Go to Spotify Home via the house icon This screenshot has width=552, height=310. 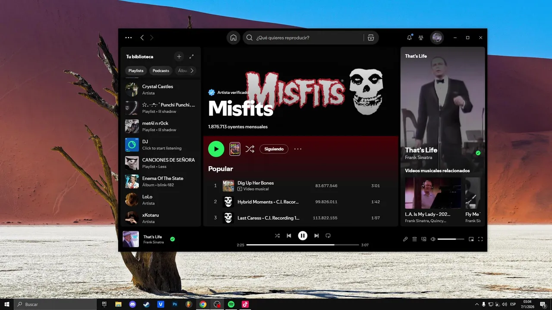(x=233, y=37)
